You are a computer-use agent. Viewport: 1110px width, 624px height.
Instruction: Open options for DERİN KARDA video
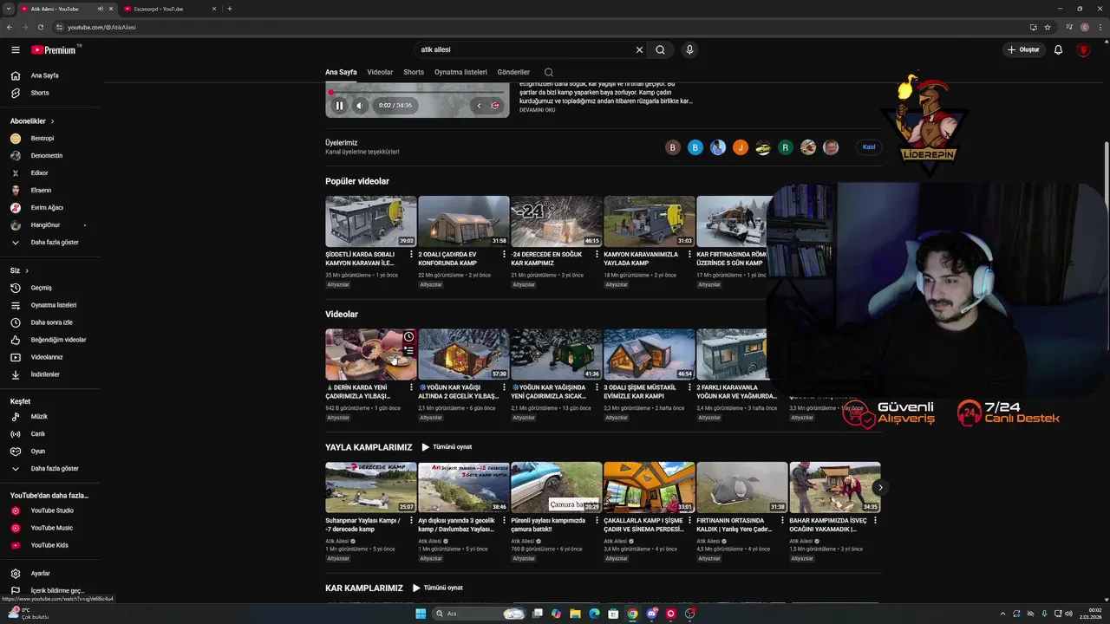point(411,388)
